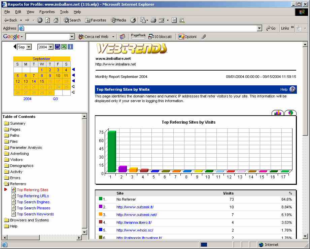Switch chart to pie graph view
310x249 pixels.
(x=290, y=113)
